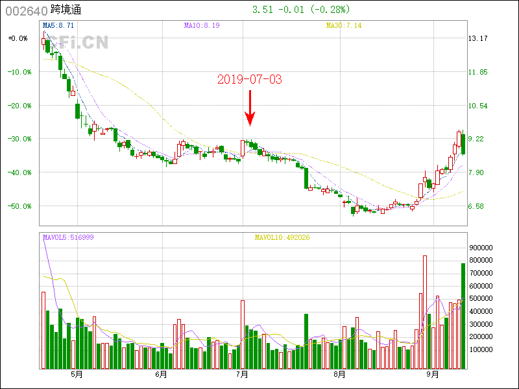Select the MA5:8.71 indicator label
The image size is (519, 389).
(x=58, y=25)
